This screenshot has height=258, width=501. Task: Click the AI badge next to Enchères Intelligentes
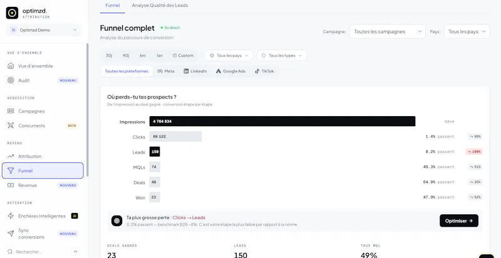coord(75,216)
